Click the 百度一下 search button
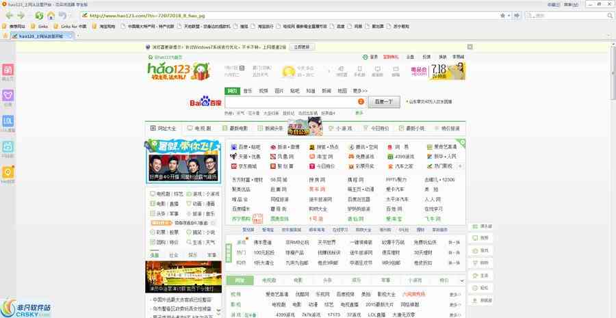This screenshot has width=616, height=318. tap(384, 102)
